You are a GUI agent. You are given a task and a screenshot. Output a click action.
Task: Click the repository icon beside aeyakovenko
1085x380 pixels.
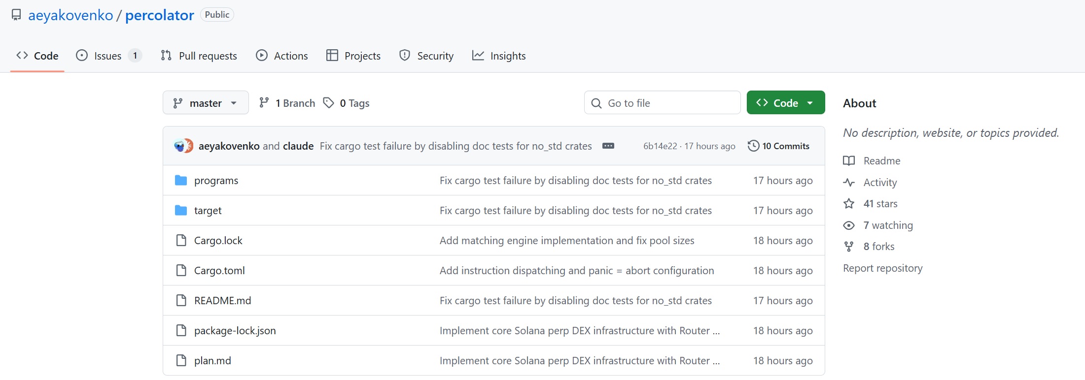coord(16,15)
